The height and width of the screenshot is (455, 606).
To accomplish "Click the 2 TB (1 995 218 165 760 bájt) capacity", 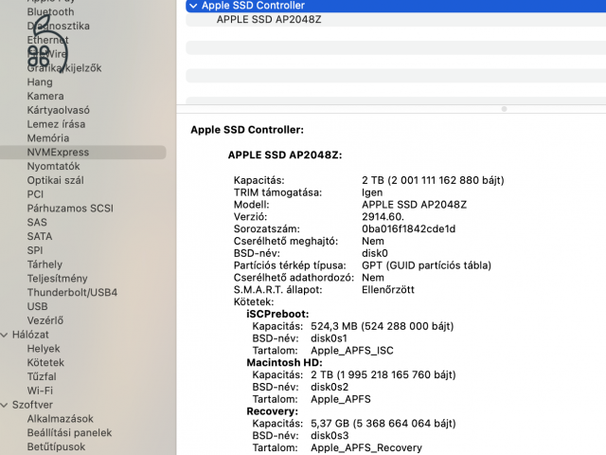I will pos(383,375).
